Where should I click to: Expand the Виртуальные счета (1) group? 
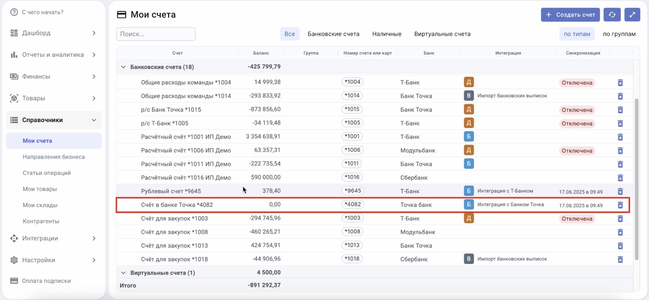123,273
